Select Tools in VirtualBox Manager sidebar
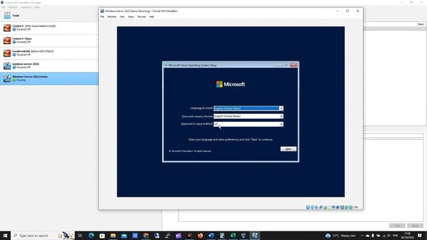427x240 pixels. (49, 15)
